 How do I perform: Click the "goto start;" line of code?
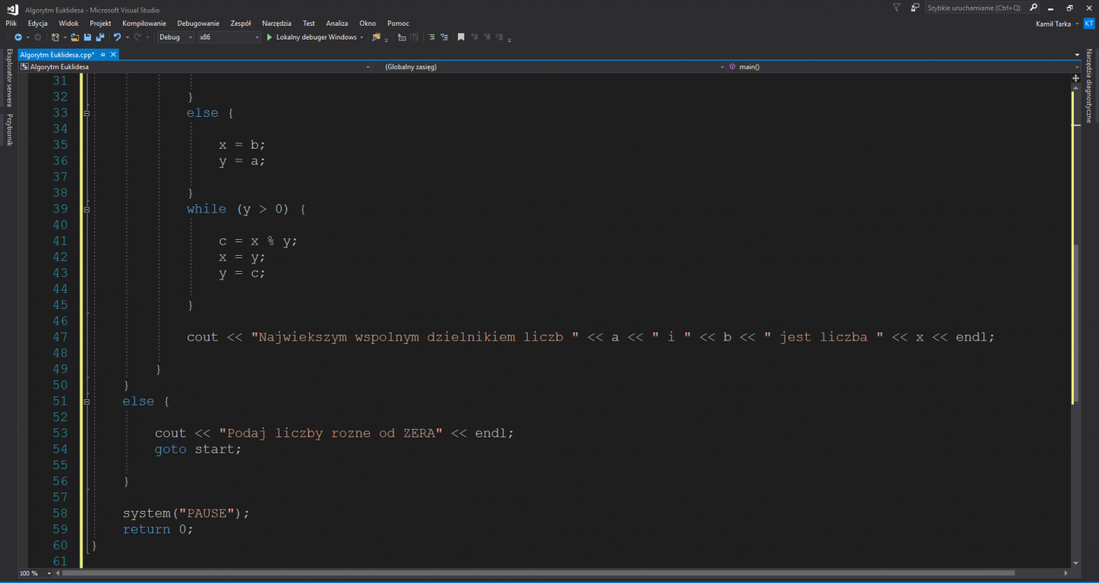pyautogui.click(x=197, y=449)
